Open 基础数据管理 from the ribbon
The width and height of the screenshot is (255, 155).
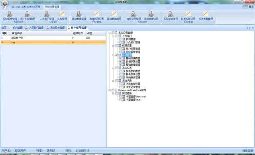coord(79,15)
